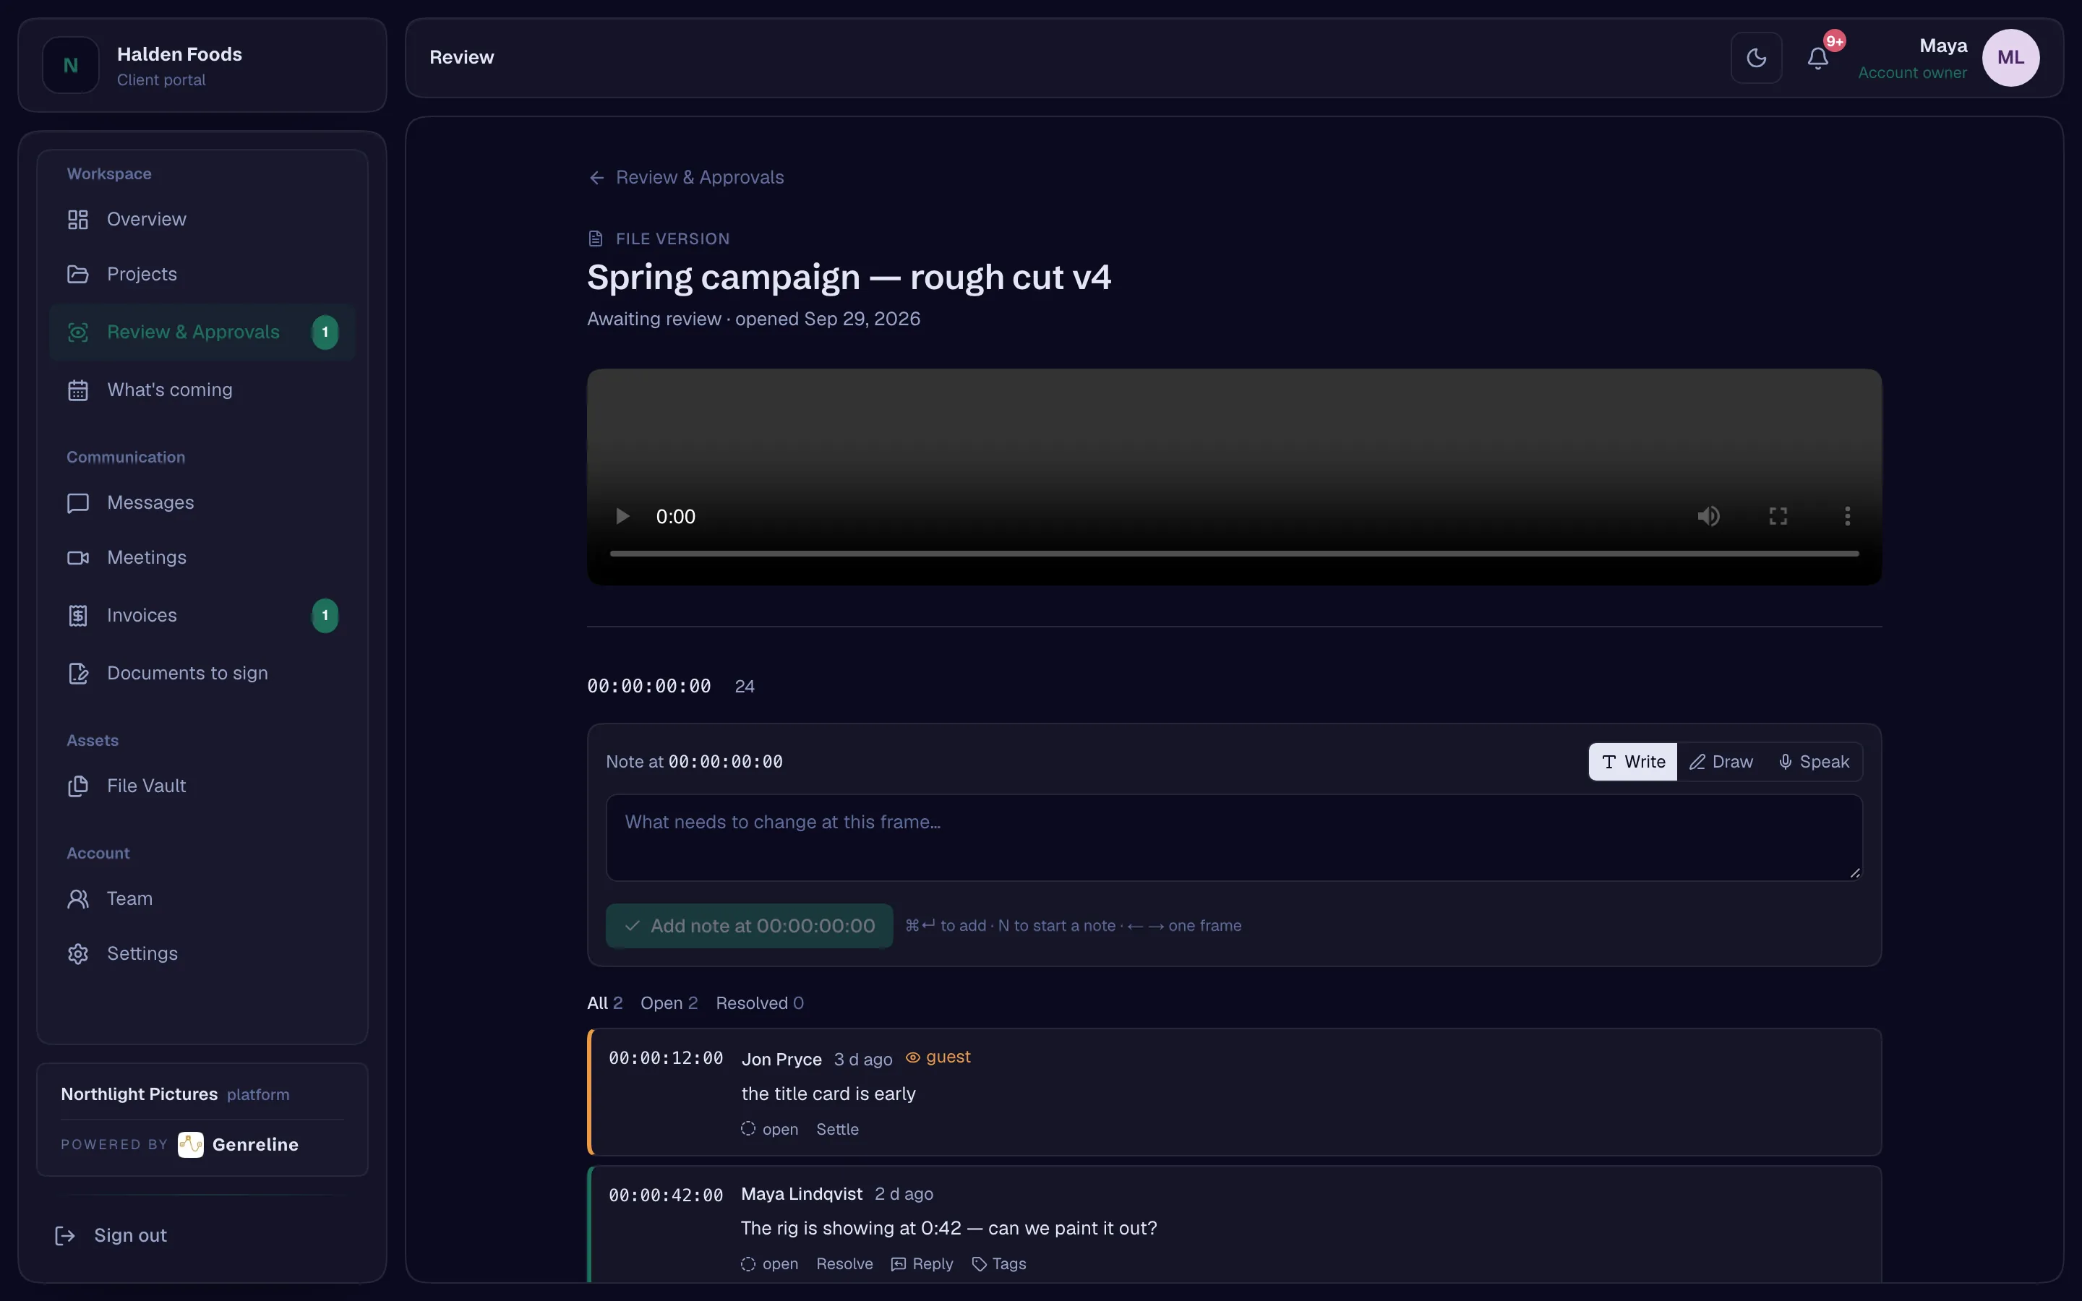
Task: Filter comments by Open 2
Action: [x=669, y=1003]
